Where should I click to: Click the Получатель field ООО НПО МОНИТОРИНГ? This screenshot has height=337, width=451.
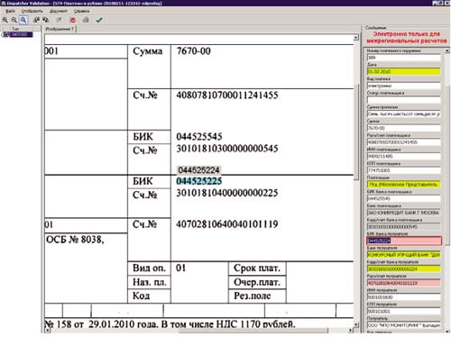click(x=403, y=325)
